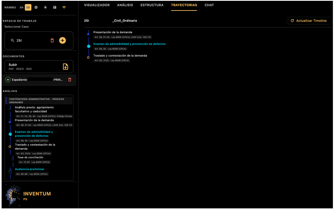Click cyan timeline marker for Examen de admisibilidad in main panel
The image size is (334, 210).
88,46
